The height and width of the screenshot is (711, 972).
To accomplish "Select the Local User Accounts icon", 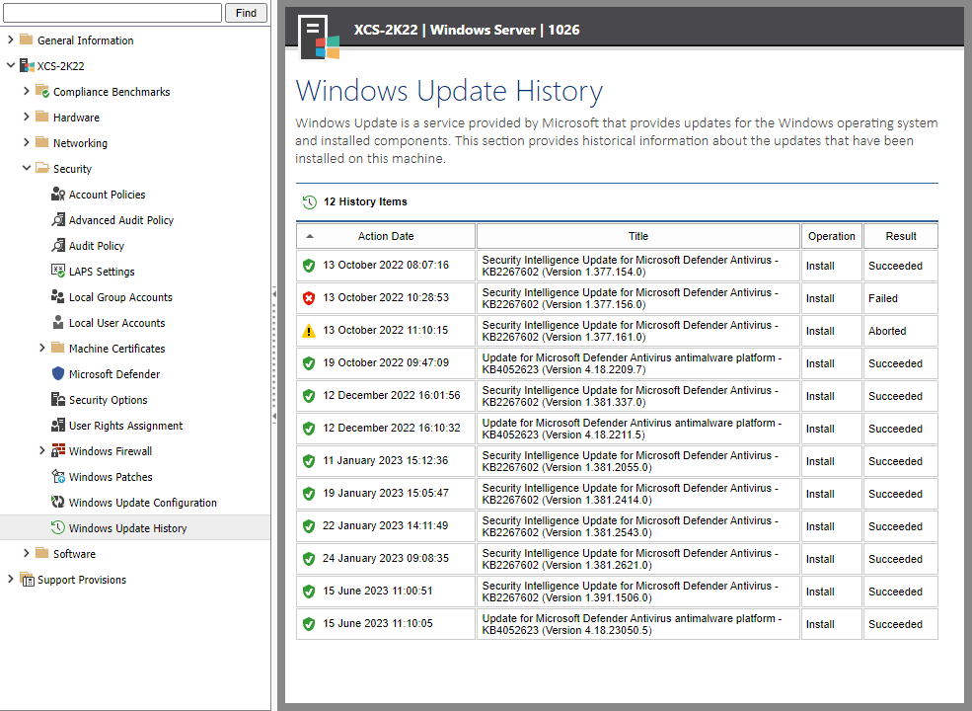I will (x=57, y=323).
